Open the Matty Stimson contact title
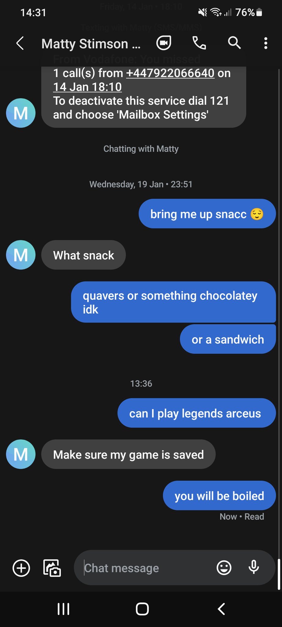Screen dimensions: 282x627 (91, 43)
